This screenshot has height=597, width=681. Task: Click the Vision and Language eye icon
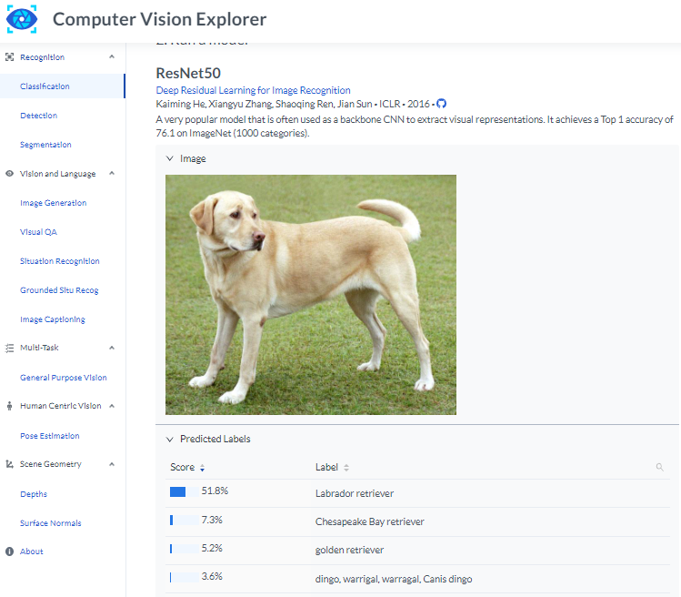pos(9,174)
